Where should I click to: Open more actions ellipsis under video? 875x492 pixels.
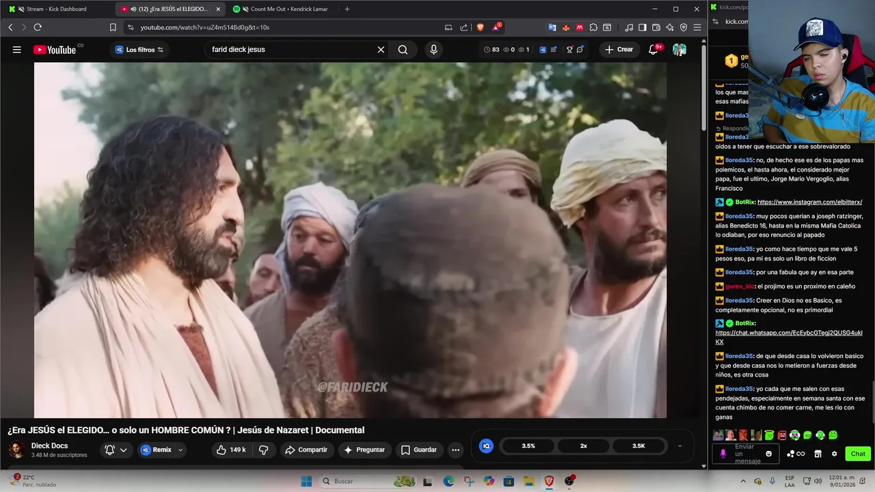coord(455,450)
